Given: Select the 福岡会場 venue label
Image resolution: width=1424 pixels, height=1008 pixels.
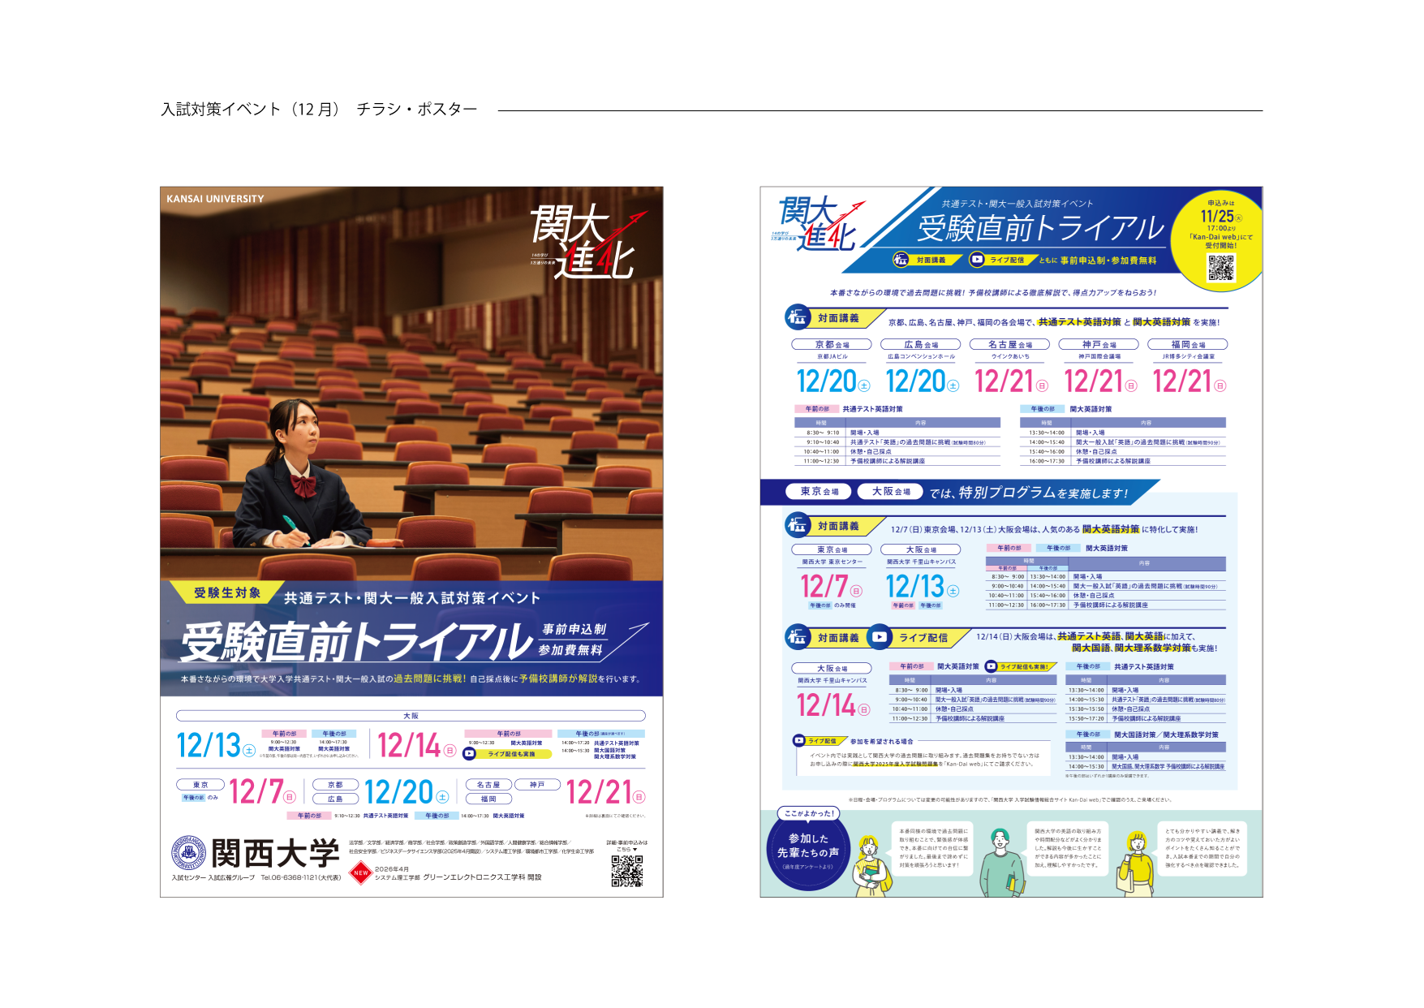Looking at the screenshot, I should pyautogui.click(x=1187, y=345).
